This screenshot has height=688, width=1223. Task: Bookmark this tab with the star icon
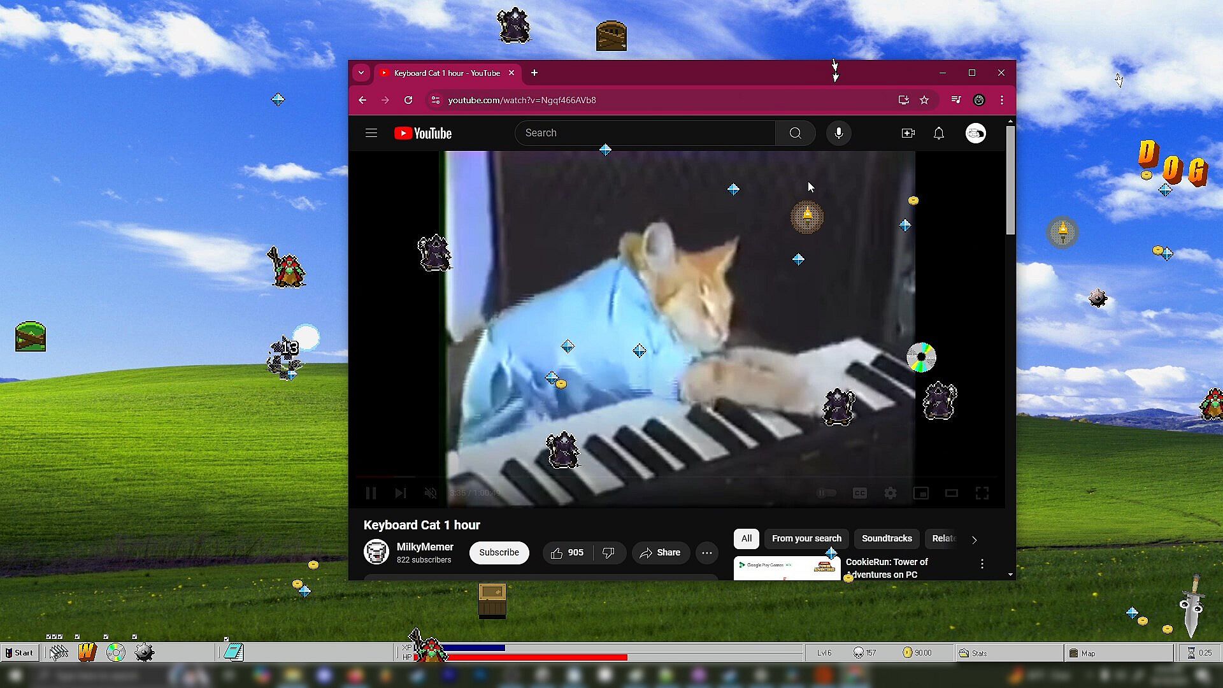point(924,100)
